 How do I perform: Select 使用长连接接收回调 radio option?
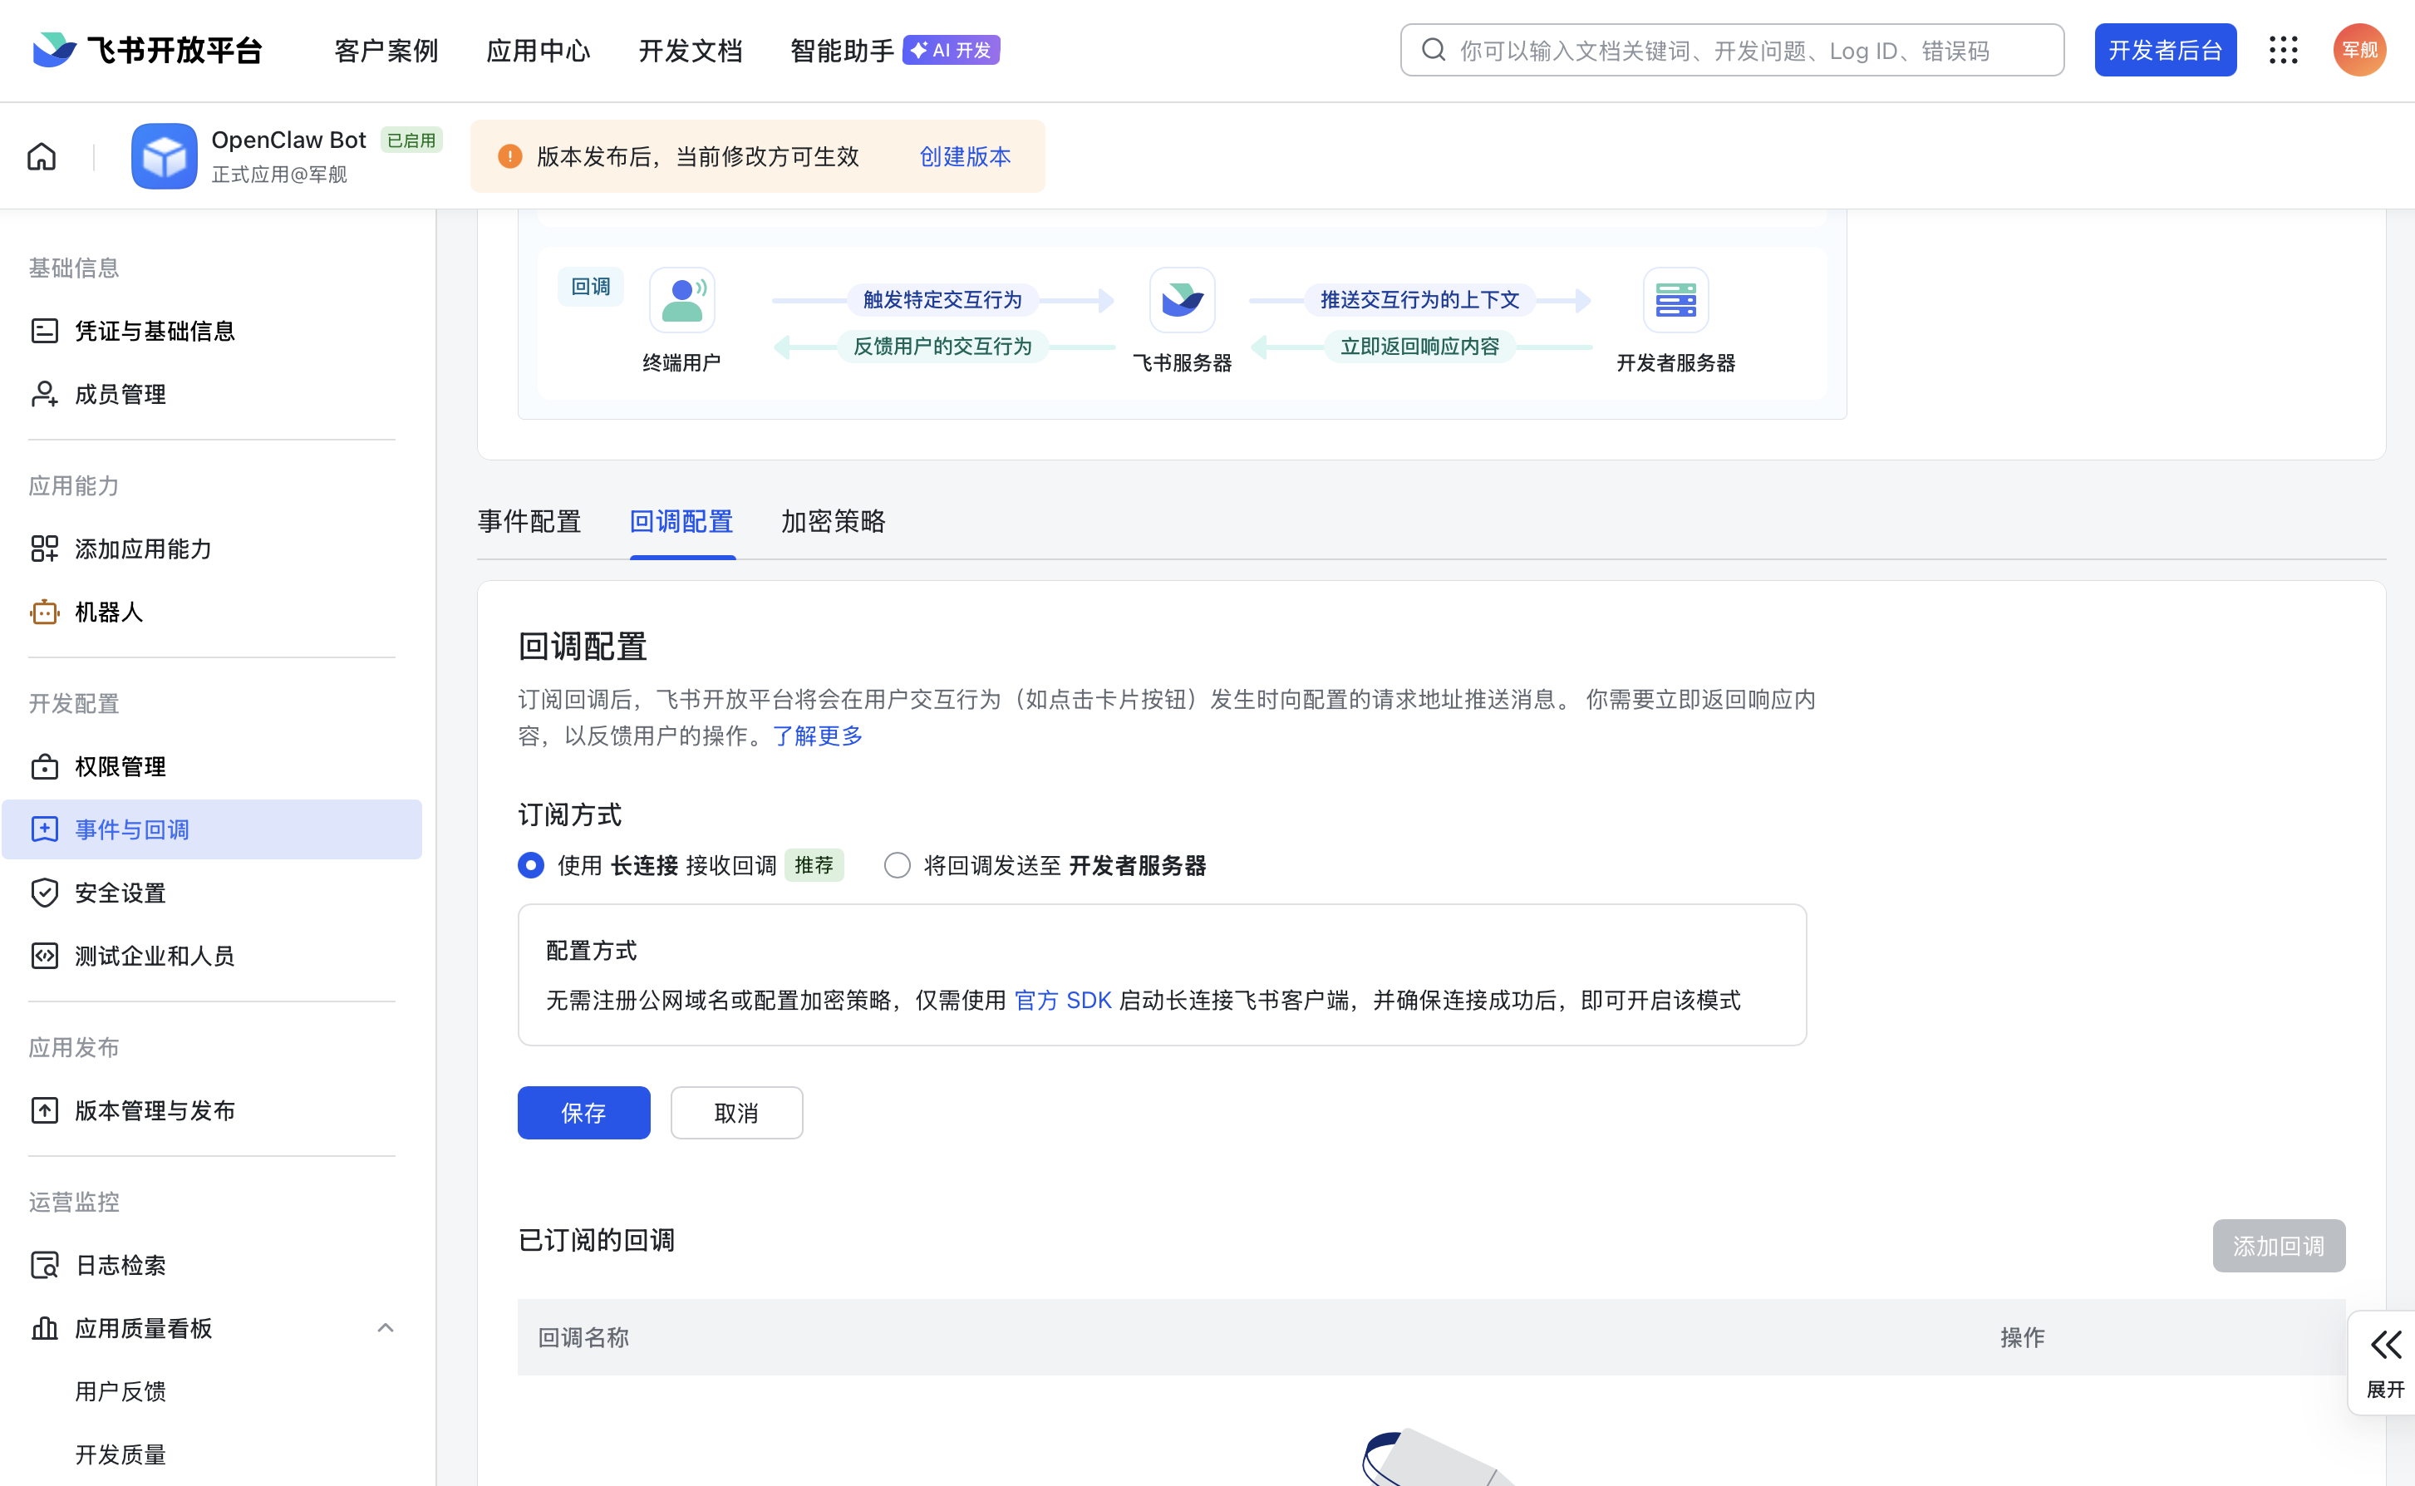[x=530, y=865]
